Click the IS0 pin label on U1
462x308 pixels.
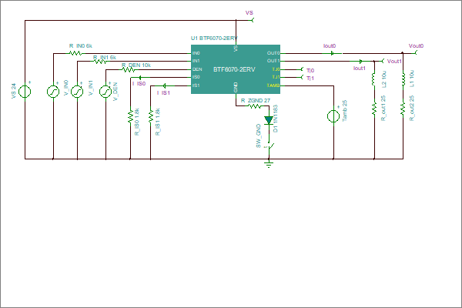coord(196,77)
